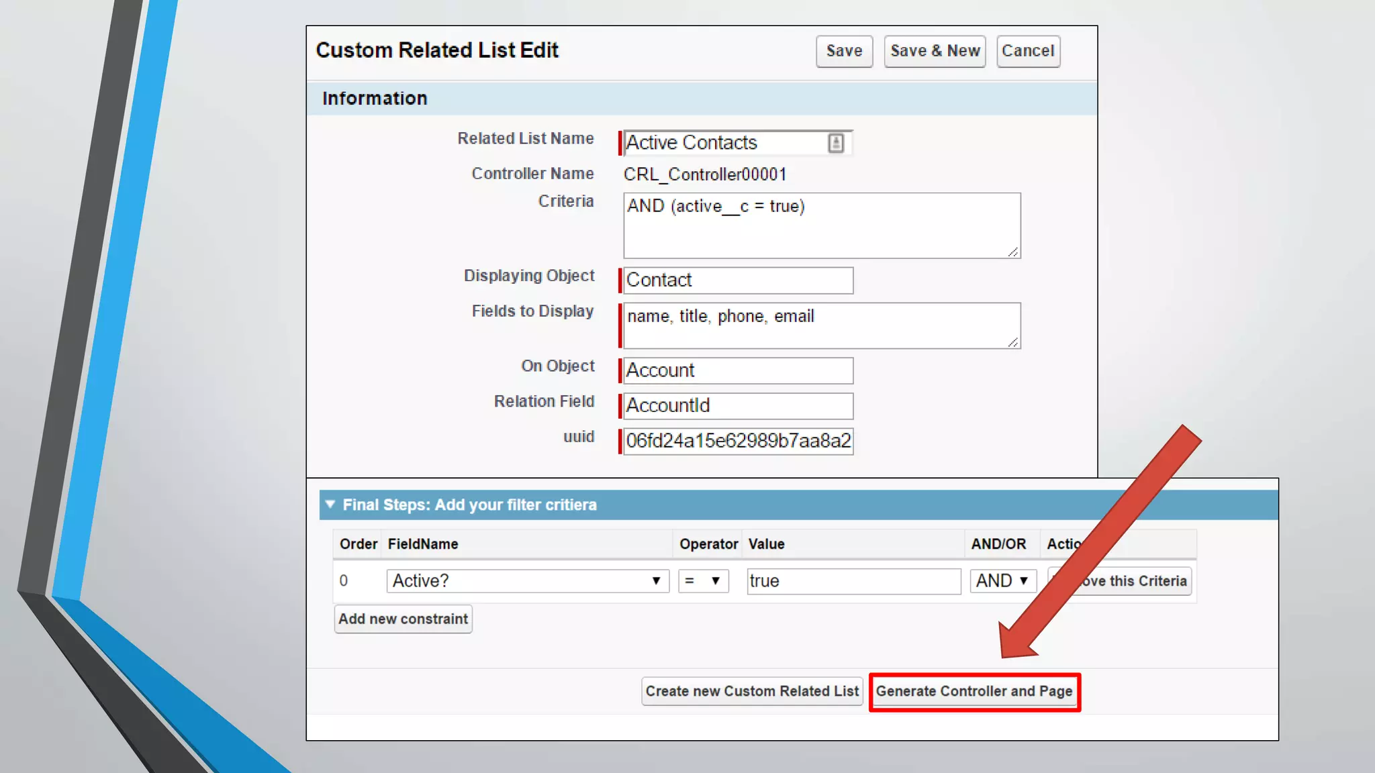Click Generate Controller and Page button
This screenshot has width=1375, height=773.
click(974, 692)
